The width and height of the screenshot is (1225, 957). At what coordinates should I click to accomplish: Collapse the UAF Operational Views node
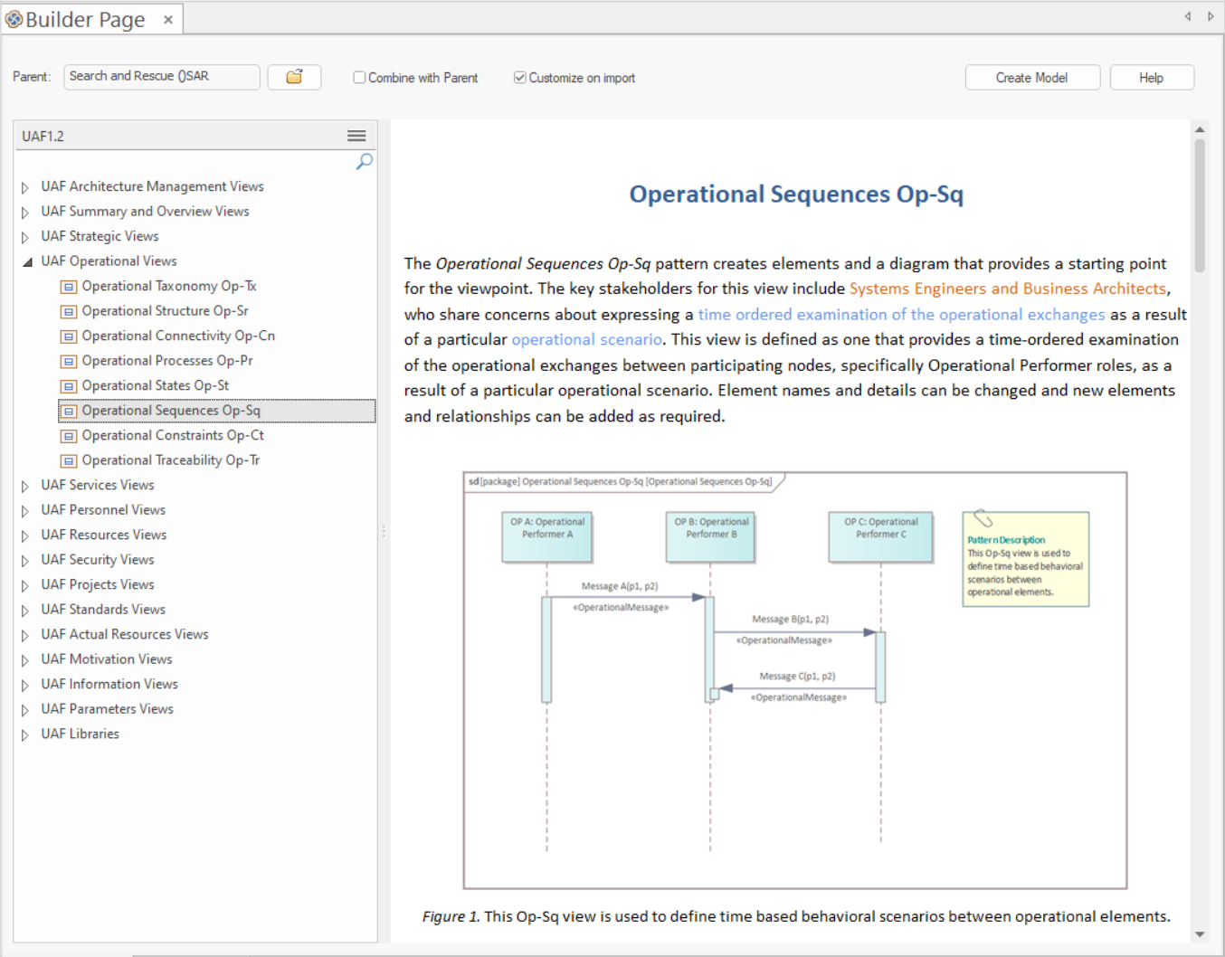[x=26, y=261]
